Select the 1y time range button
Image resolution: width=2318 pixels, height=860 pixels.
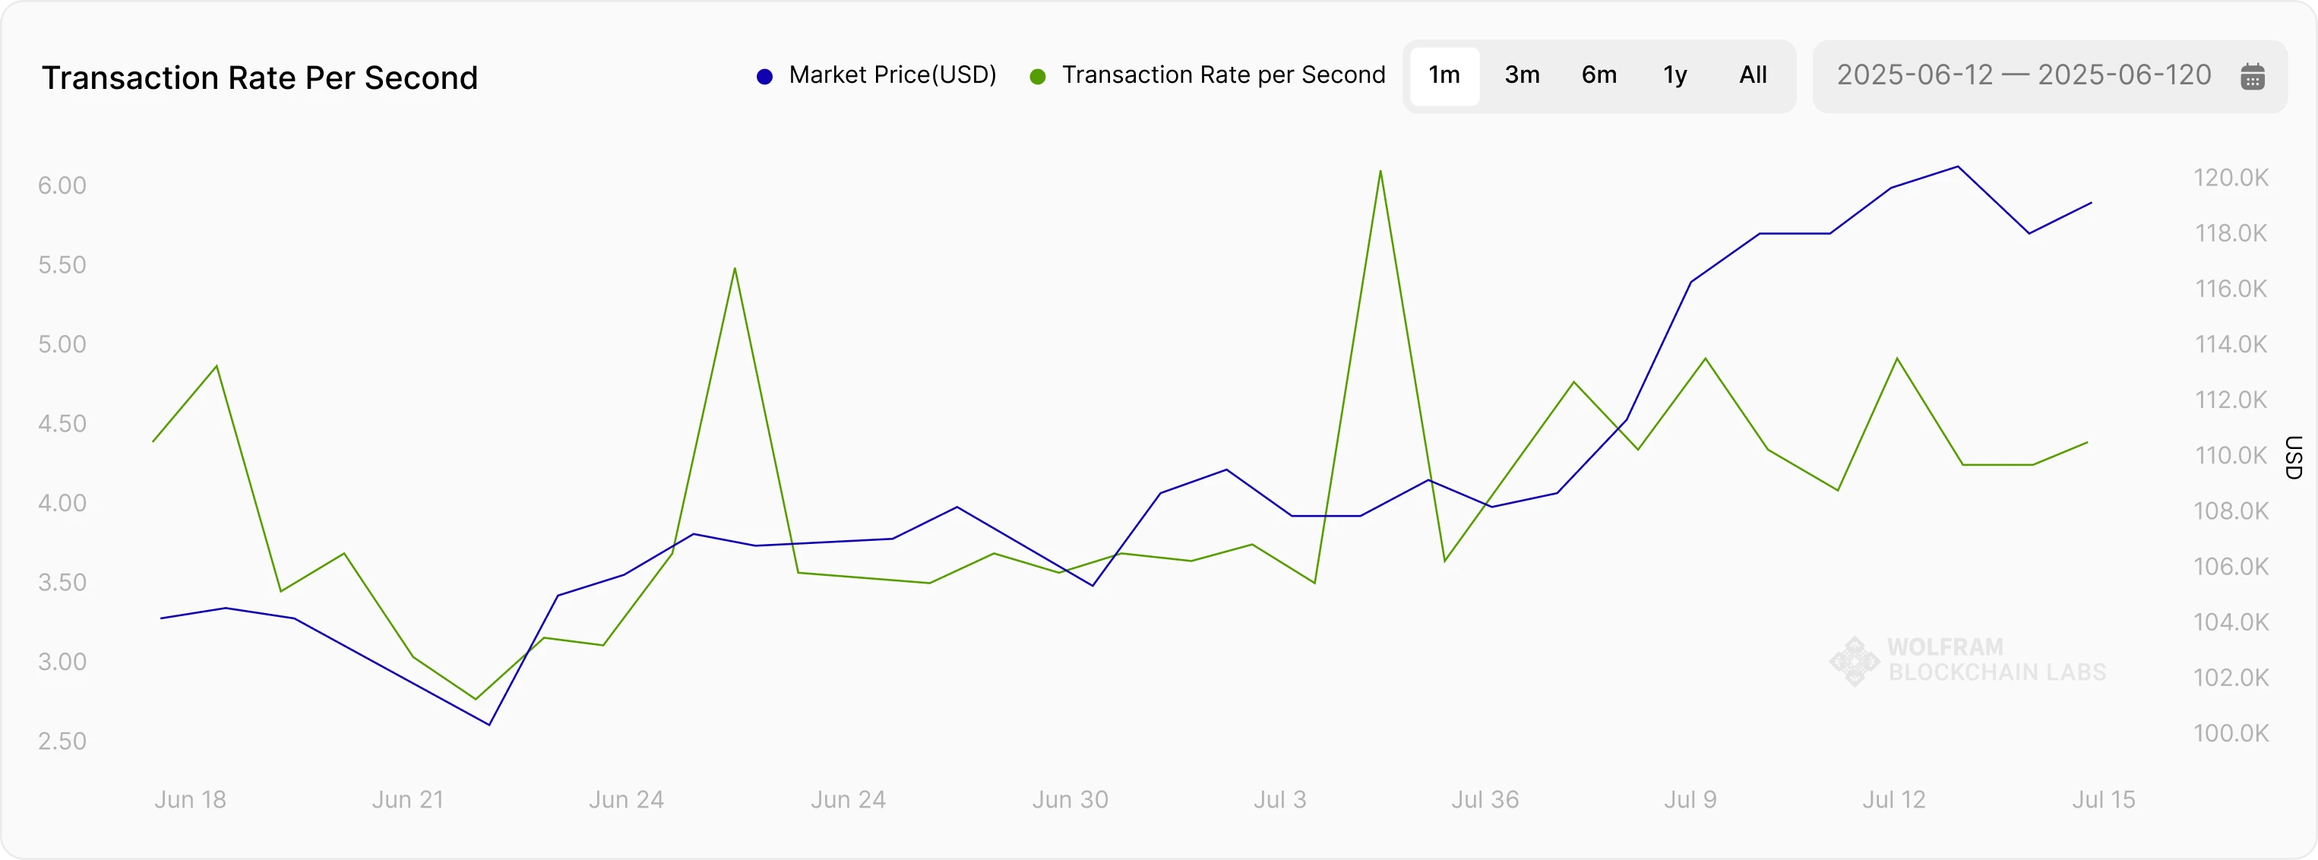coord(1674,75)
